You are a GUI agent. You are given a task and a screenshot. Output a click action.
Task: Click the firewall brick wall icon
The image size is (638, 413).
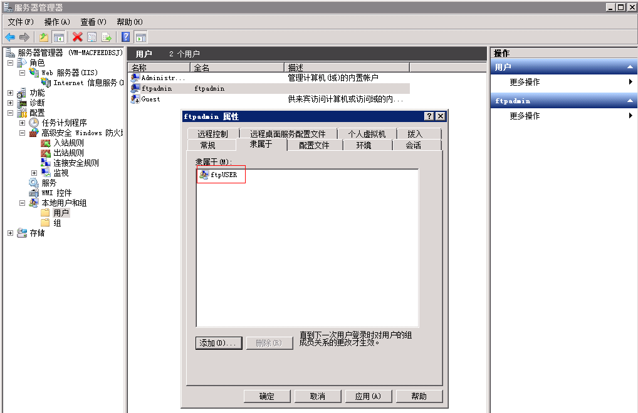(34, 133)
